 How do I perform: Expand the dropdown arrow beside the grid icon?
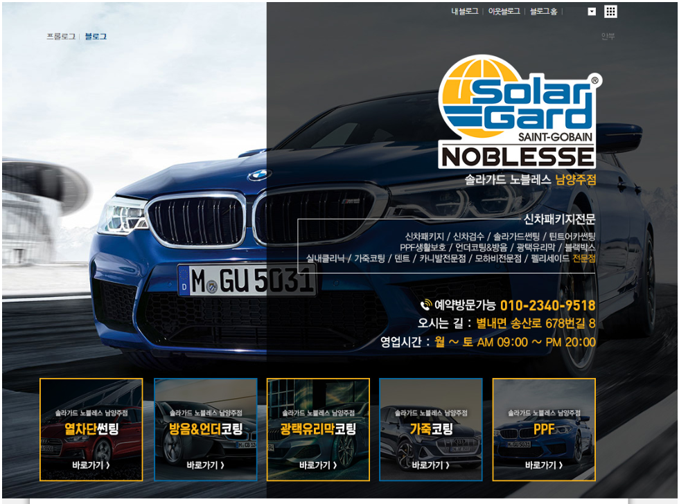592,12
